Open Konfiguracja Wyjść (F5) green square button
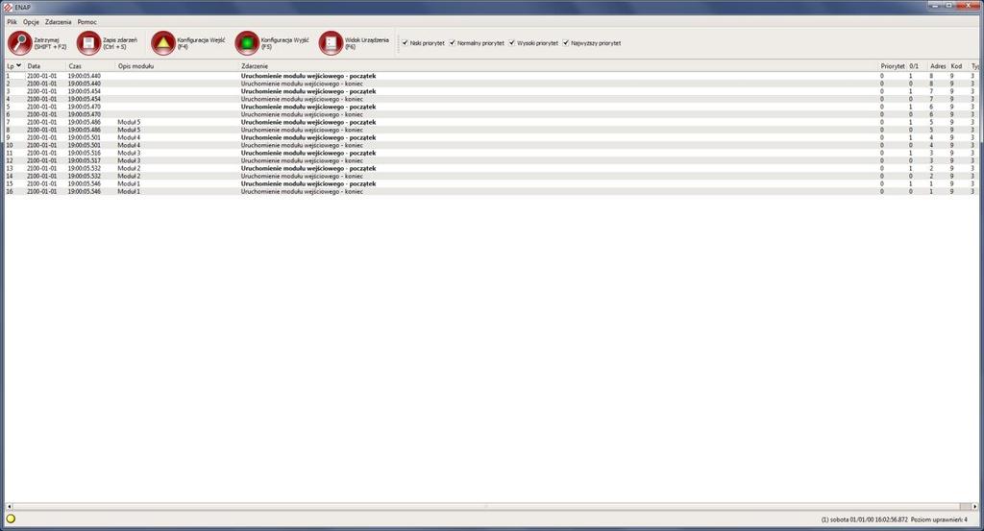984x531 pixels. coord(272,43)
